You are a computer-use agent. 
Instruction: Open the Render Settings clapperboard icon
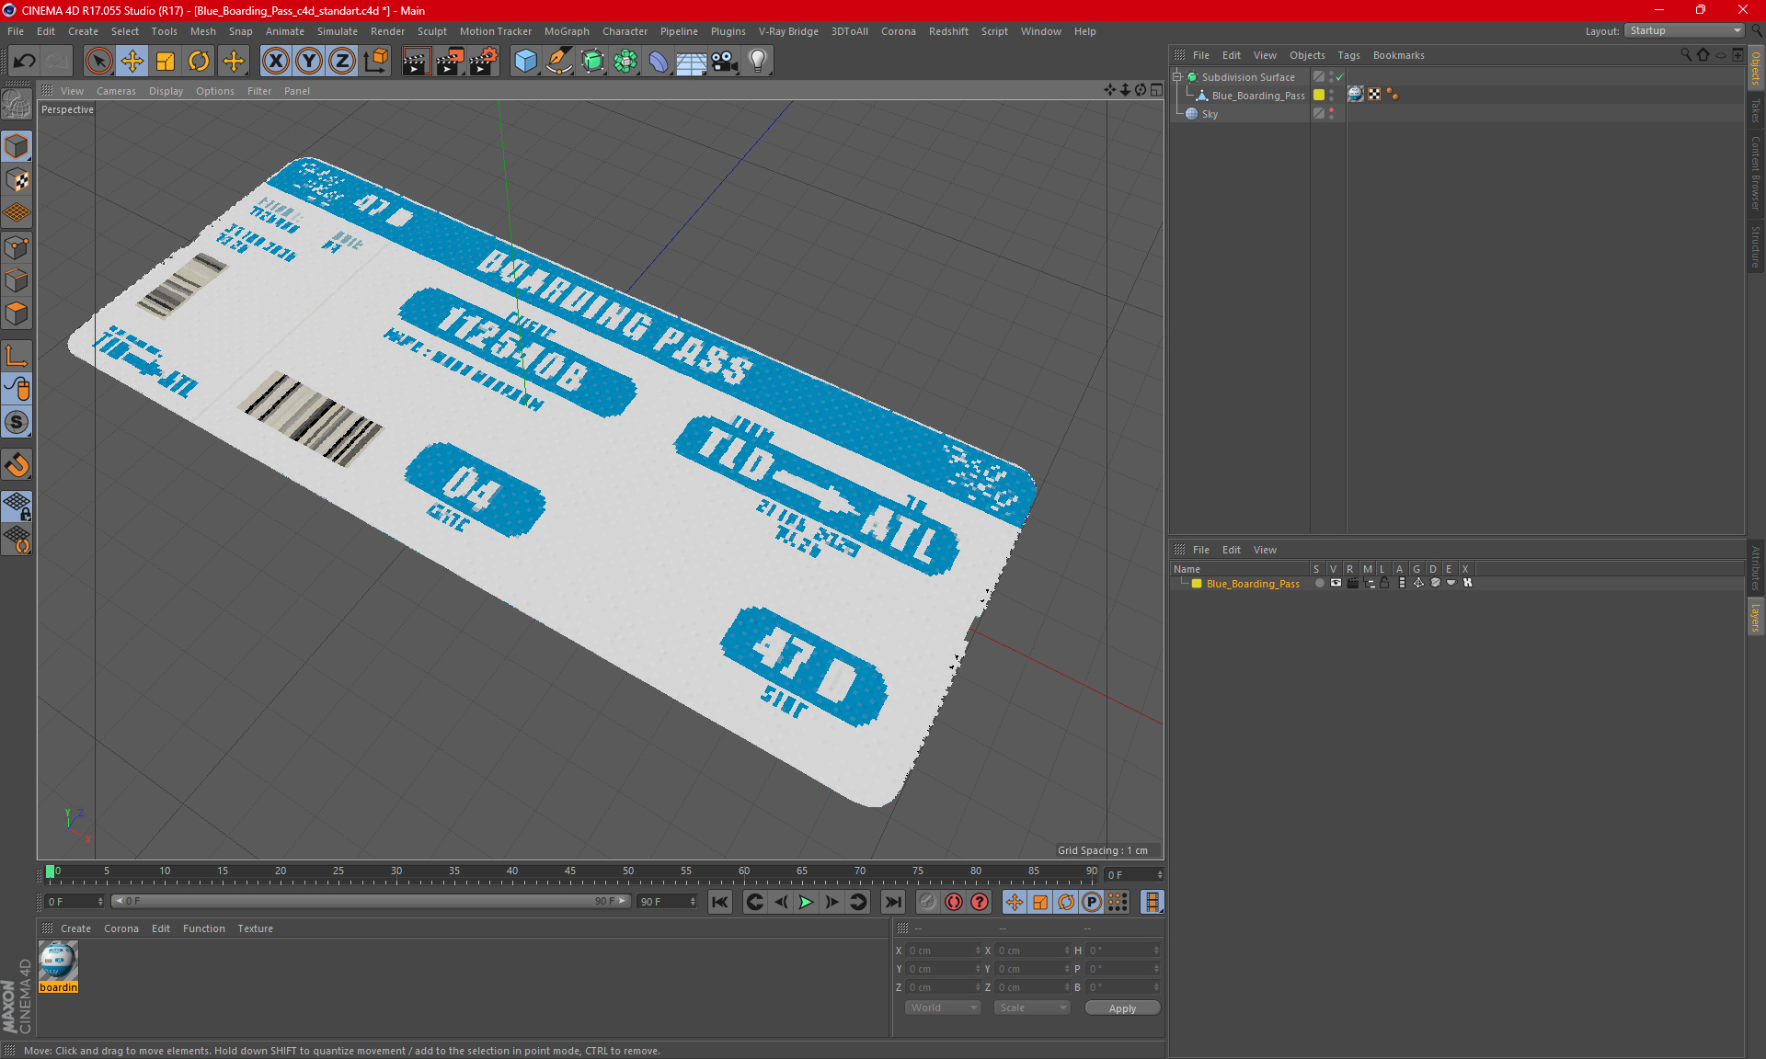(483, 62)
